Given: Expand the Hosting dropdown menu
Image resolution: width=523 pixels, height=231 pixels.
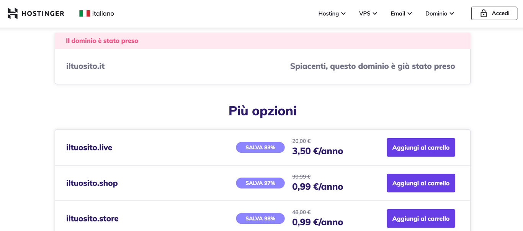Looking at the screenshot, I should [x=344, y=13].
